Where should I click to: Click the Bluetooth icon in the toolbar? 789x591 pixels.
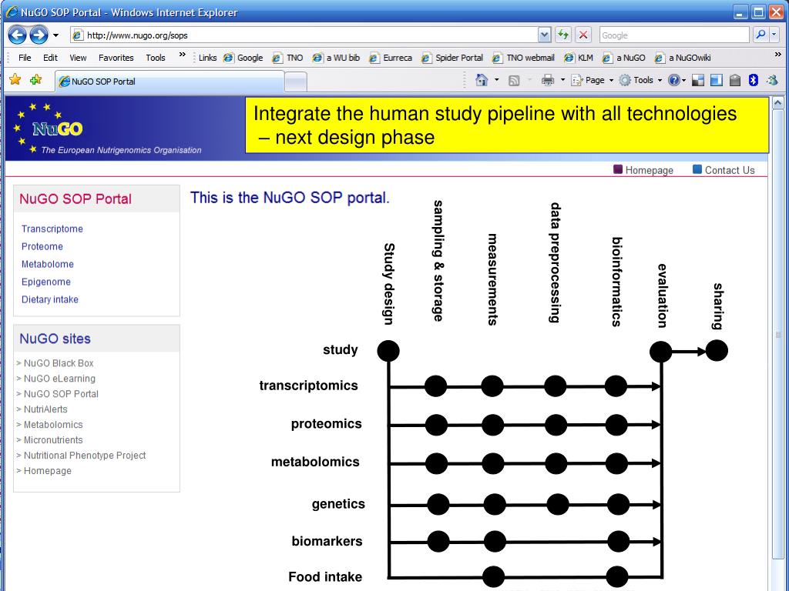[x=754, y=80]
